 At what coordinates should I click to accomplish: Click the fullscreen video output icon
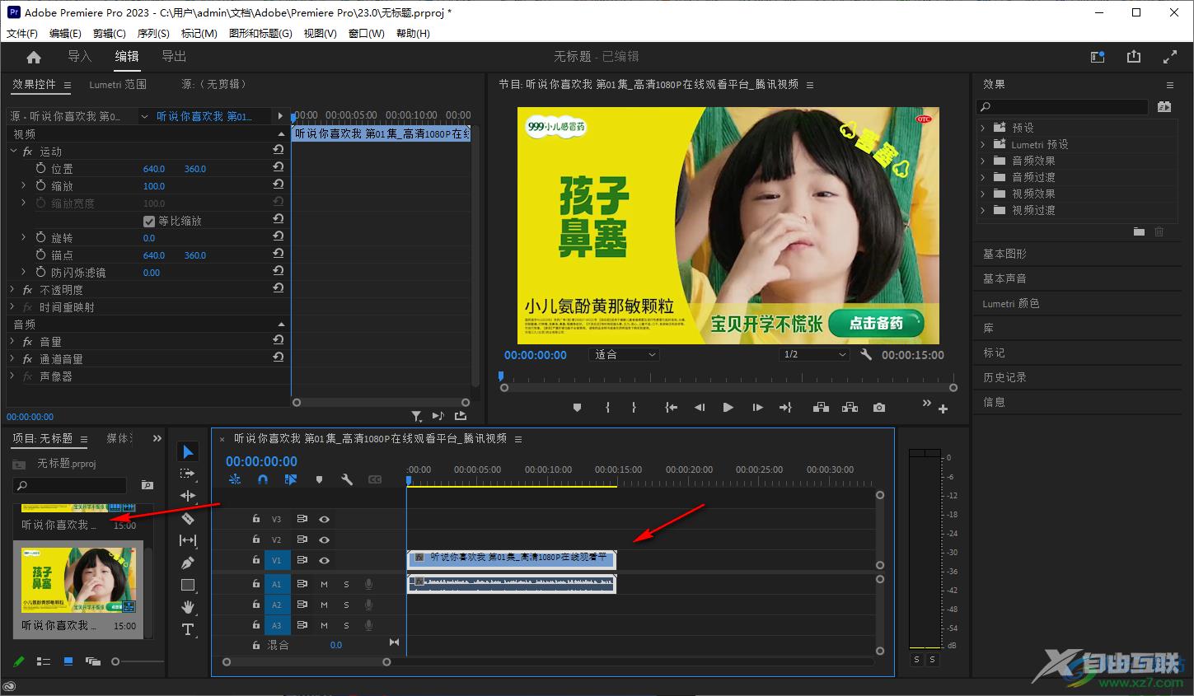(1170, 57)
